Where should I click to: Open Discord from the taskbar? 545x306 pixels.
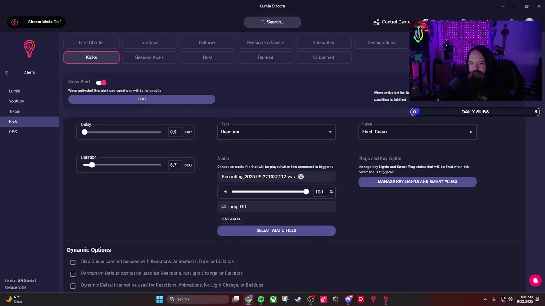tap(348, 299)
